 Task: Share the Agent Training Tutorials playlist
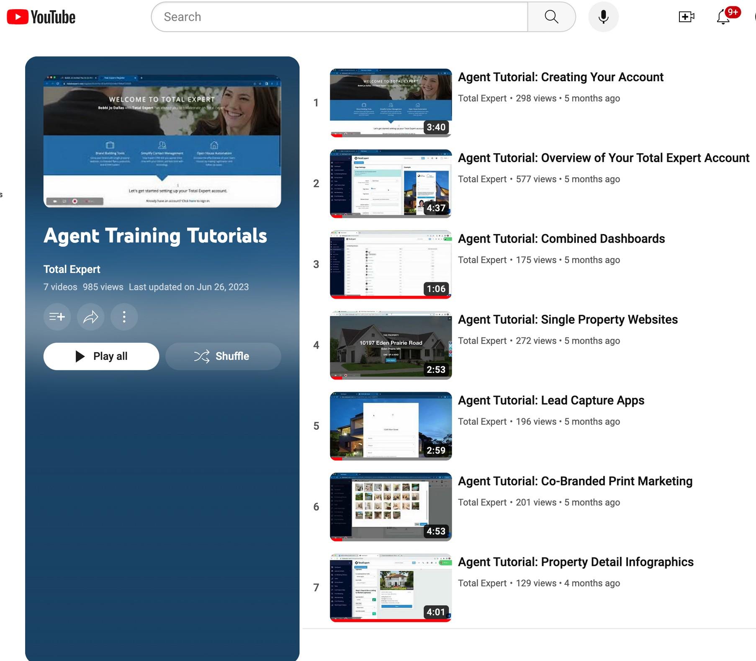90,317
